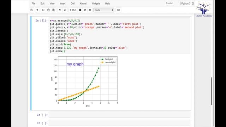Viewport: 226px width, 127px height.
Task: Open the File menu
Action: tap(34, 4)
